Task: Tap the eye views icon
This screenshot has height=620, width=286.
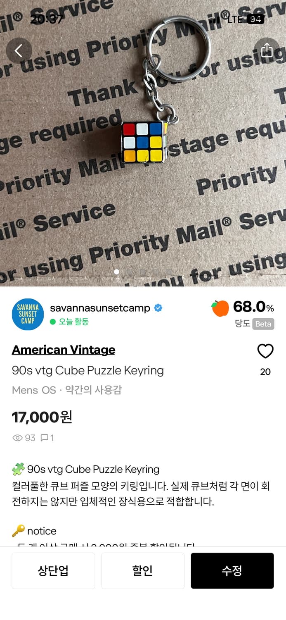Action: click(x=17, y=438)
